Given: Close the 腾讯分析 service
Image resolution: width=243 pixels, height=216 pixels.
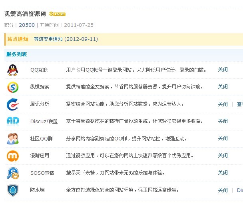Looking at the screenshot, I should click(x=223, y=104).
